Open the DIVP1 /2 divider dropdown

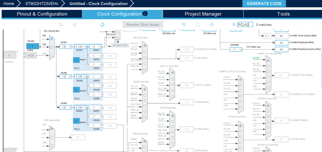(x=95, y=47)
